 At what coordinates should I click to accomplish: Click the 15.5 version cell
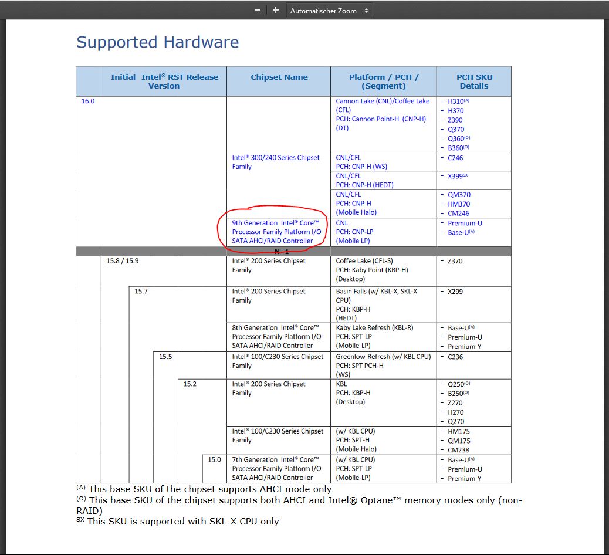pyautogui.click(x=165, y=357)
